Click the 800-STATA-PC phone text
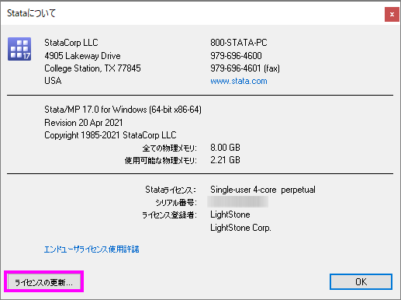The height and width of the screenshot is (300, 401). 239,43
